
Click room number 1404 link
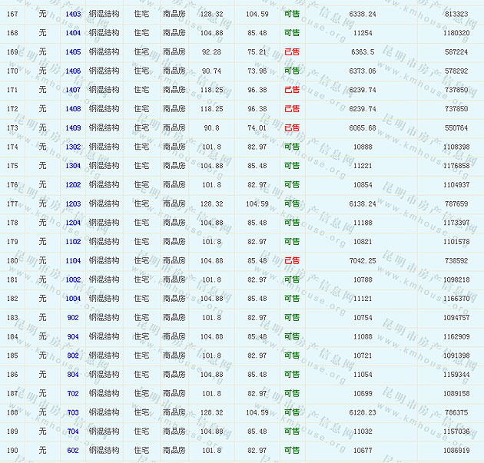point(73,33)
